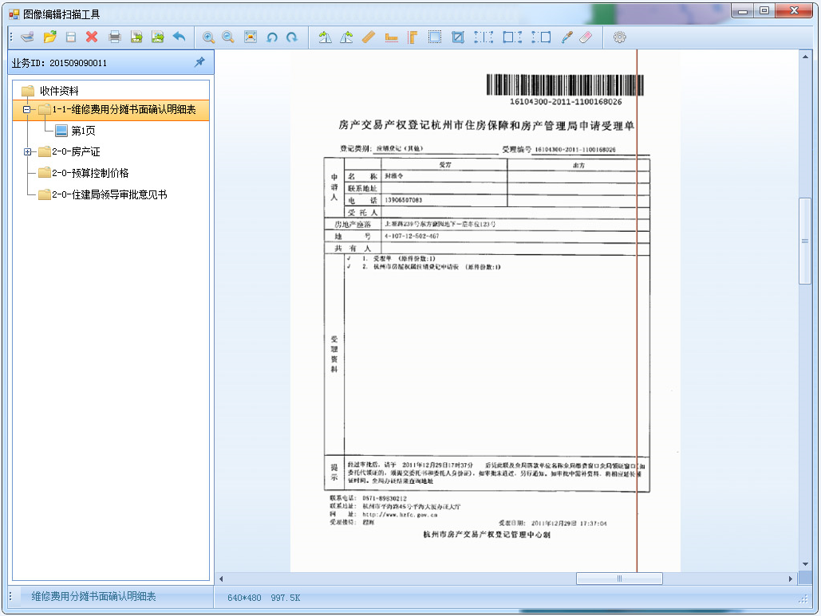Click the zoom out magnifier
Viewport: 821px width, 616px height.
click(x=228, y=37)
